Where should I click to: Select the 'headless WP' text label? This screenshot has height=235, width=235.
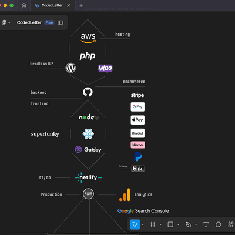42,63
